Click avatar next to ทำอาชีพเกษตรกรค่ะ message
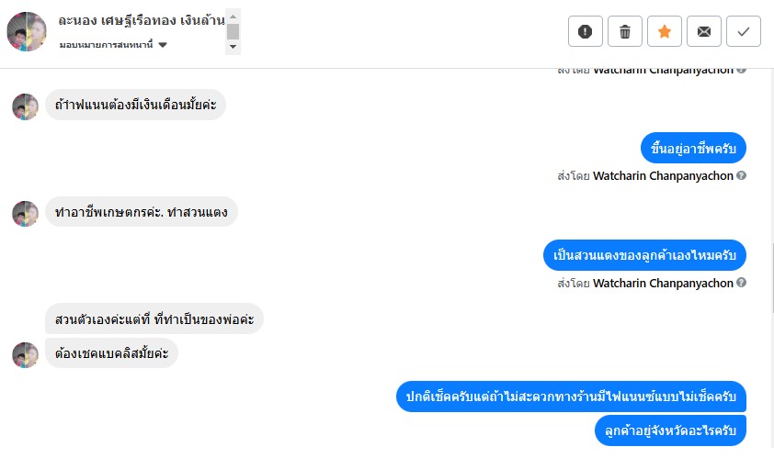The width and height of the screenshot is (774, 458). 25,214
